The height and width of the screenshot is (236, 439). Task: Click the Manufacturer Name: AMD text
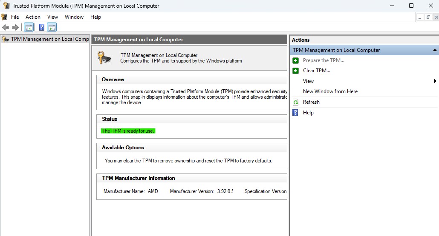click(x=131, y=191)
